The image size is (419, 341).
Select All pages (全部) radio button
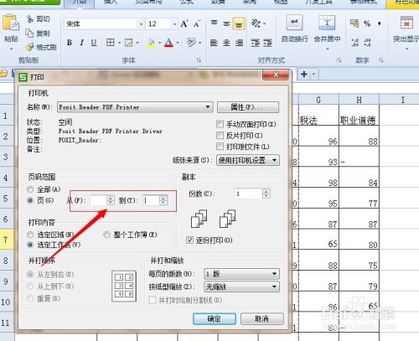coord(30,189)
